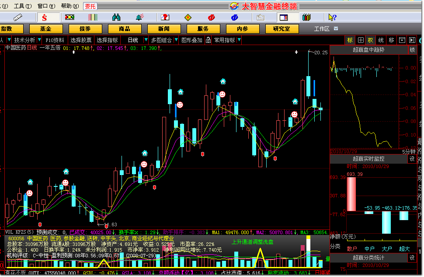Open the binoculars search tool
The height and width of the screenshot is (277, 424).
116,18
